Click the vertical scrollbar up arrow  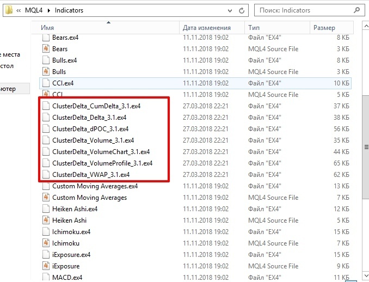(366, 26)
